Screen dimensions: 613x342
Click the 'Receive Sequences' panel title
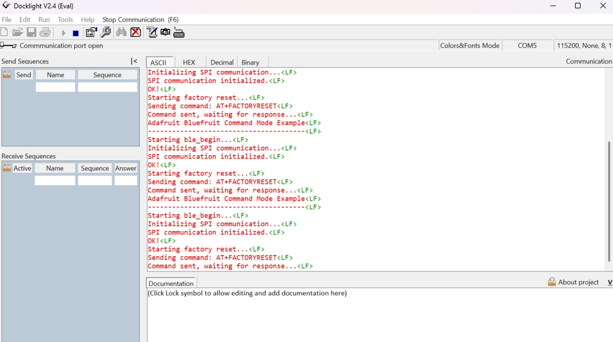(29, 156)
